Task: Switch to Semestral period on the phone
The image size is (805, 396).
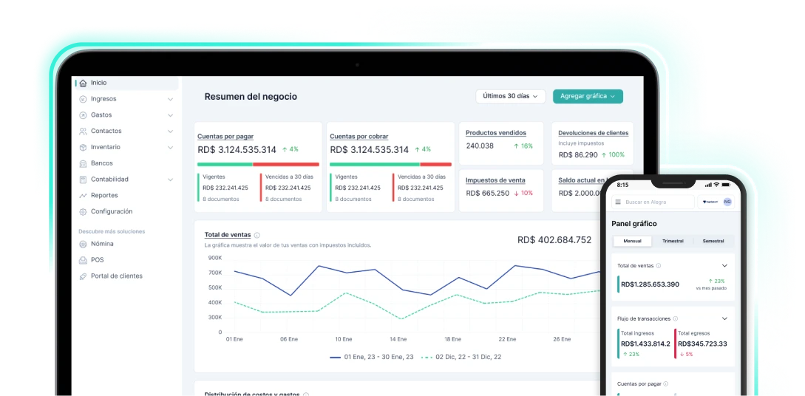Action: [713, 241]
